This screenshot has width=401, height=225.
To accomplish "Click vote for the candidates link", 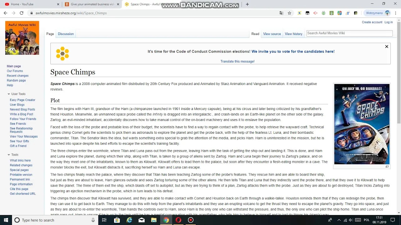I will click(293, 52).
